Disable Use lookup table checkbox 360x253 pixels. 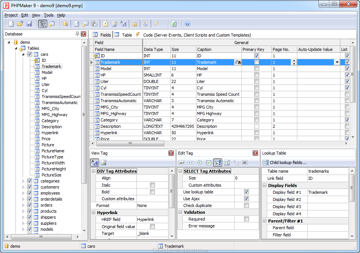click(246, 192)
